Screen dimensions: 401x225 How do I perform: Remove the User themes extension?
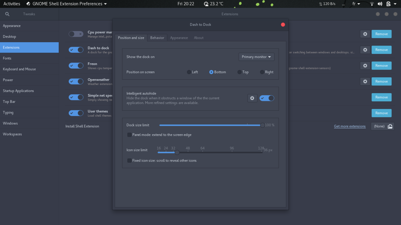click(381, 113)
